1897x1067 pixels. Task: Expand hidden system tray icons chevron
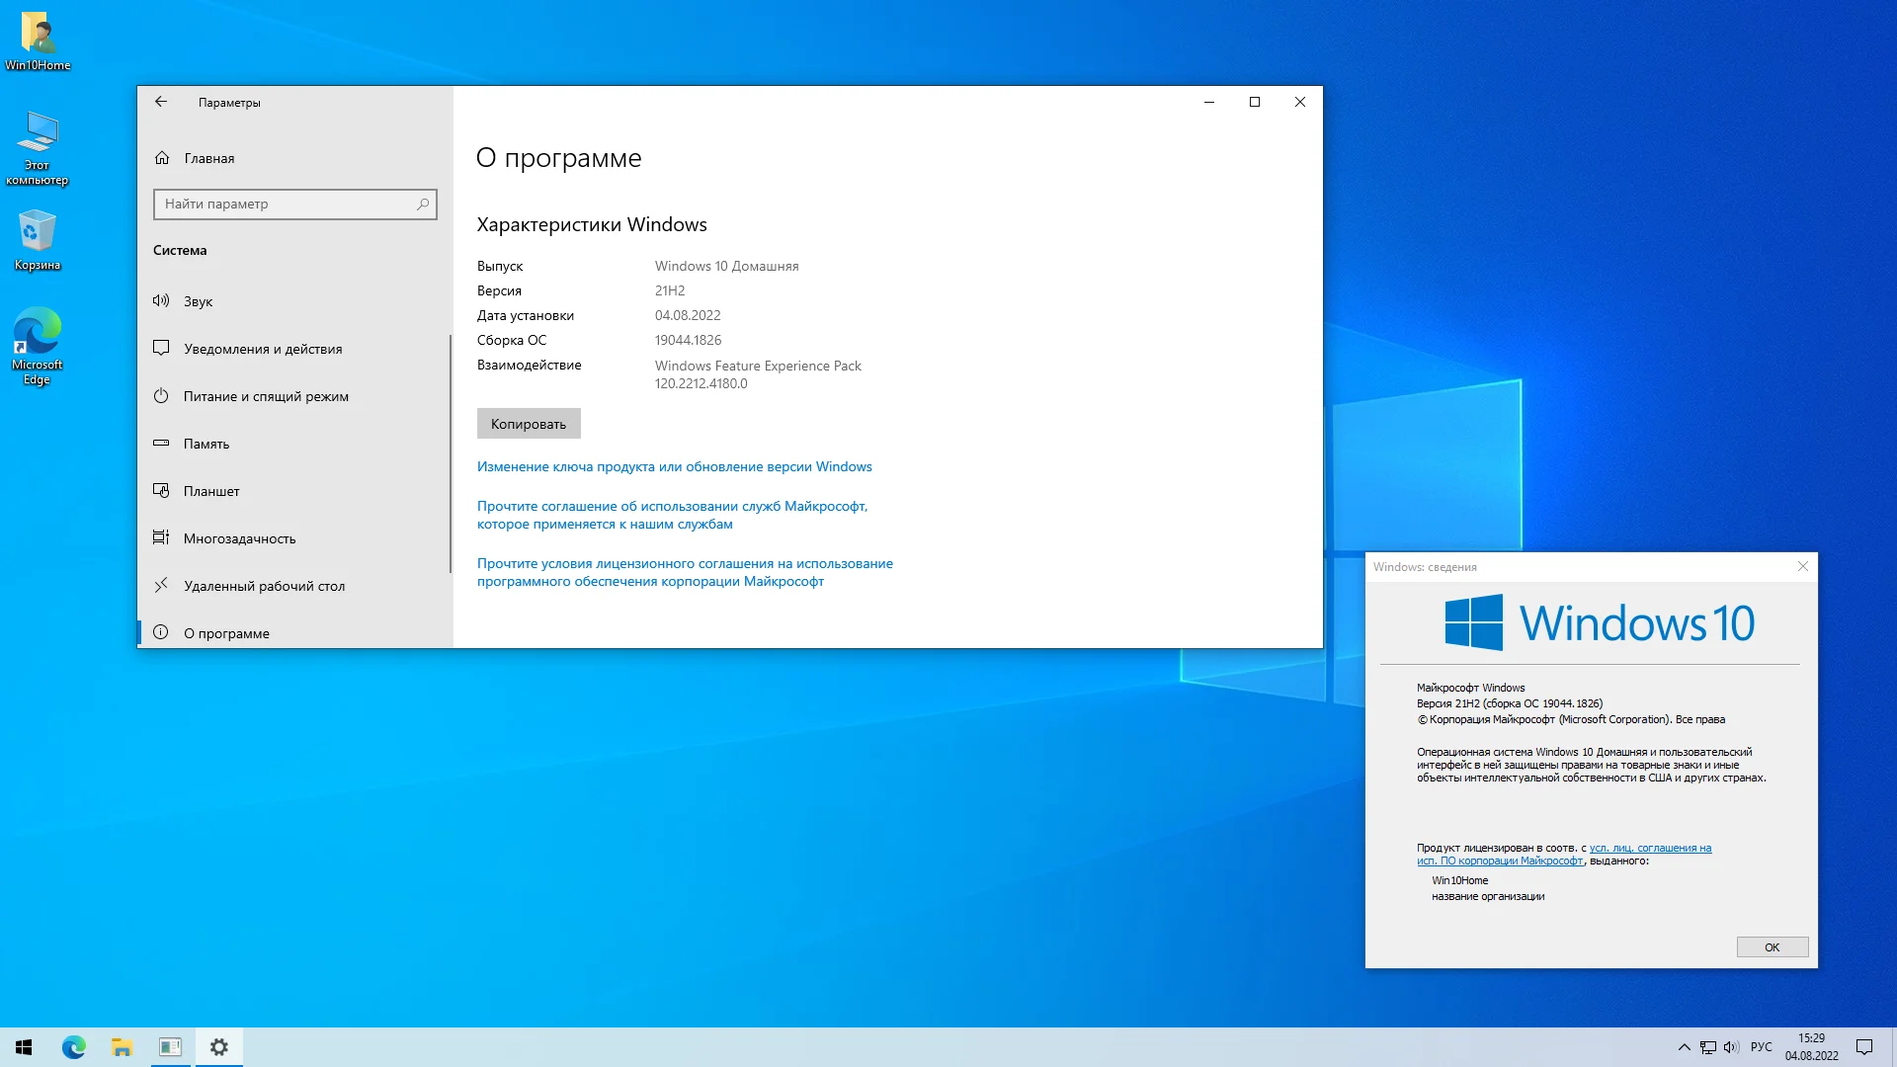(x=1684, y=1047)
